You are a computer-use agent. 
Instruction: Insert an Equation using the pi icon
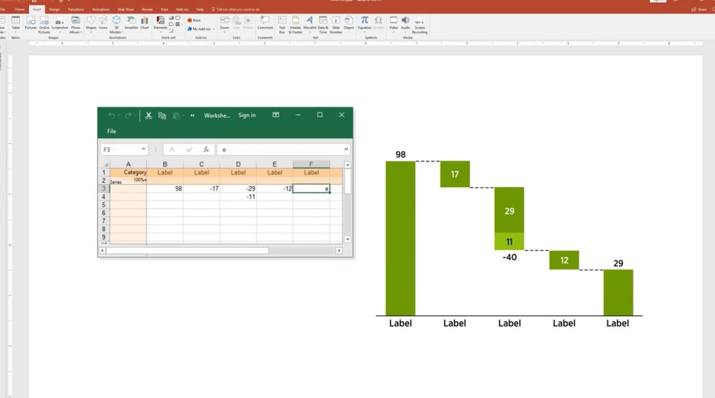click(x=365, y=22)
